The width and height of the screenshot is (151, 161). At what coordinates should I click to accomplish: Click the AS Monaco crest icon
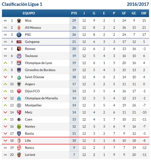[x=19, y=28]
